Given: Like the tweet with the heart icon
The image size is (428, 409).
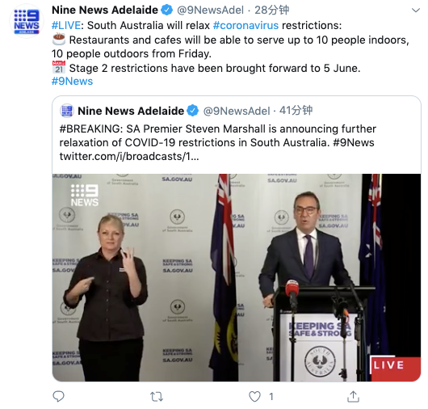Looking at the screenshot, I should [254, 396].
